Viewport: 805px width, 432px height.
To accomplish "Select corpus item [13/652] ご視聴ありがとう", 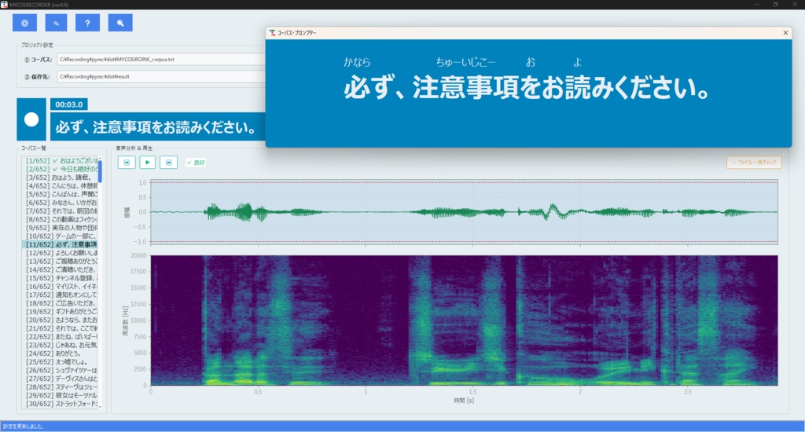I will (60, 261).
